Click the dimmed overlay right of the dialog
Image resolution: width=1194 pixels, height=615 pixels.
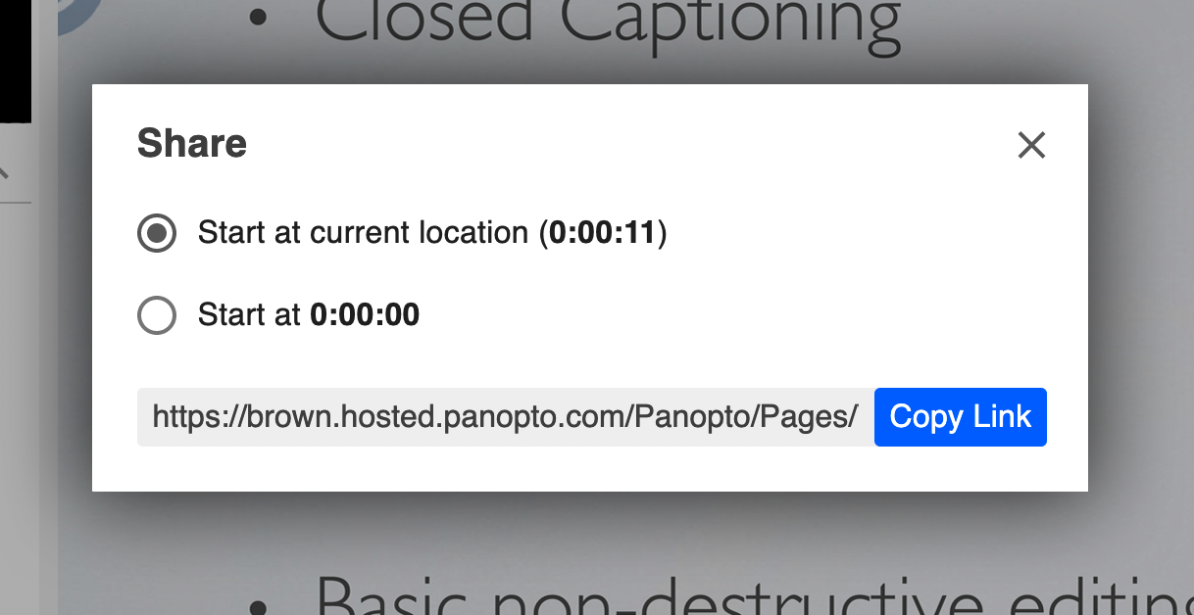(x=1141, y=294)
